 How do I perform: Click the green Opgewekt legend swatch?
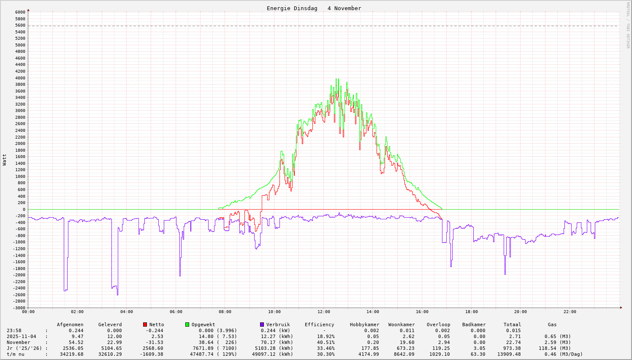tap(187, 325)
